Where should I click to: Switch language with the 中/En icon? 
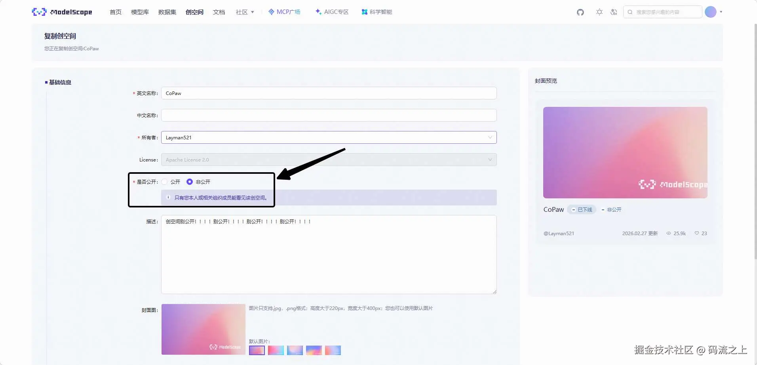[614, 12]
